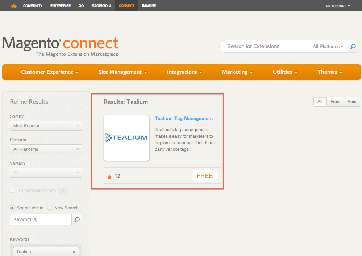Remove the Tealium keyword with x
The image size is (362, 256).
pyautogui.click(x=74, y=252)
